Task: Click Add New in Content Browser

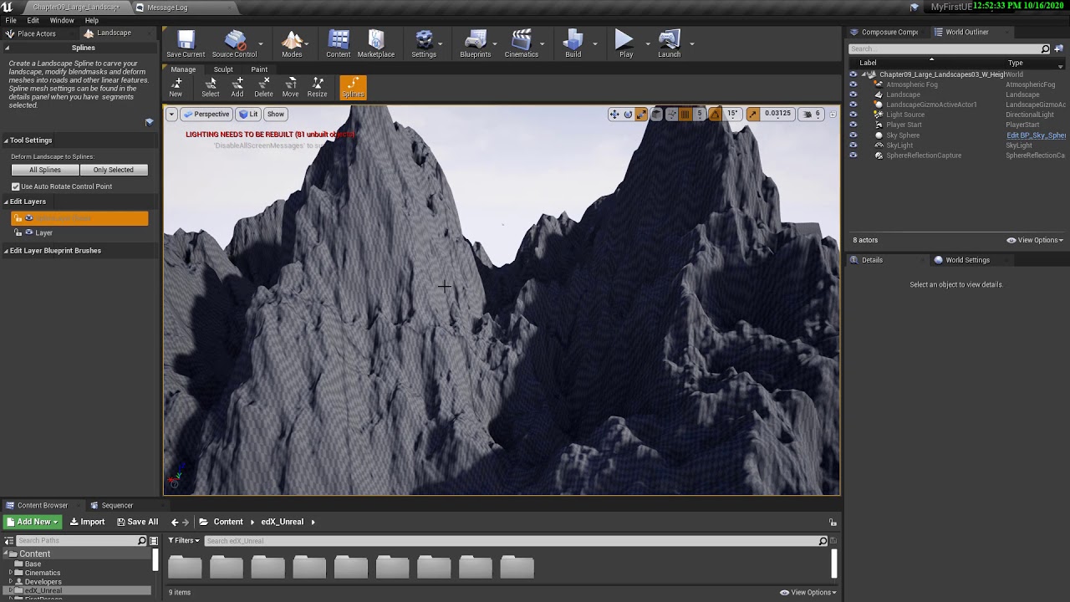Action: (33, 522)
